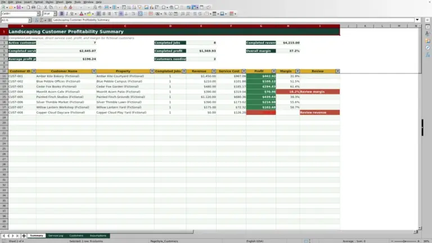Screen dimensions: 432x243
Task: Click the last sheet navigation arrow
Action: pos(17,236)
